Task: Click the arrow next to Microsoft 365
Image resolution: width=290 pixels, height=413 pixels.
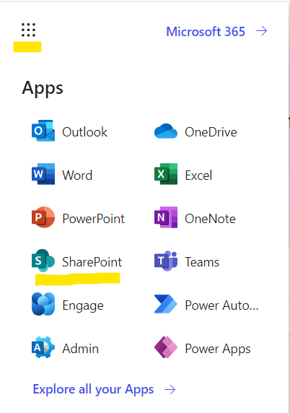Action: (262, 31)
